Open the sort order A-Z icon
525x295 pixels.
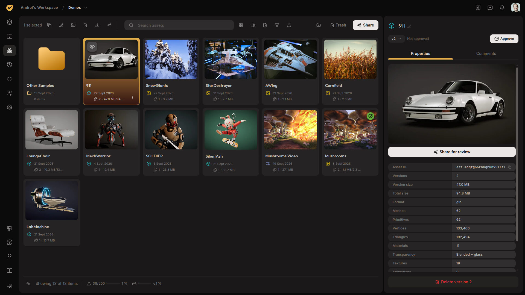click(253, 25)
